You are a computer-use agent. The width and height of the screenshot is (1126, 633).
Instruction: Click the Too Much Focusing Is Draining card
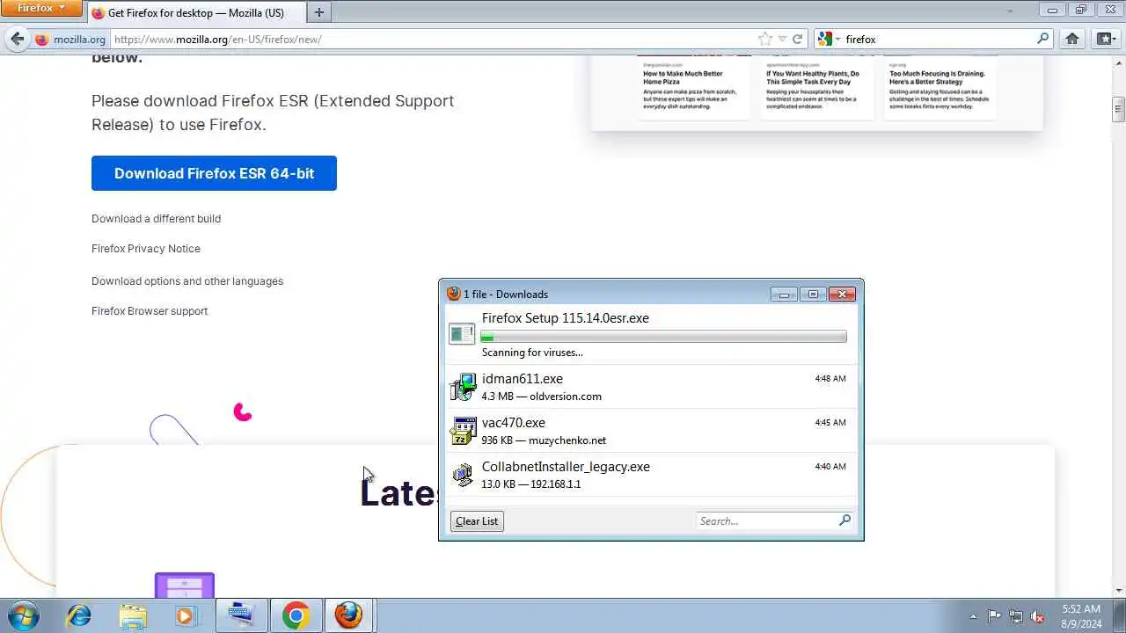(940, 88)
